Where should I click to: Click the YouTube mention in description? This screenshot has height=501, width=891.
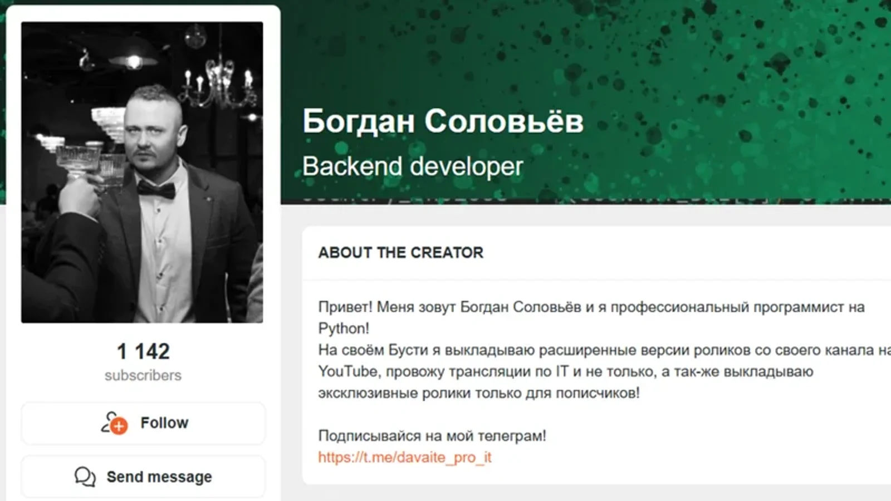tap(347, 371)
